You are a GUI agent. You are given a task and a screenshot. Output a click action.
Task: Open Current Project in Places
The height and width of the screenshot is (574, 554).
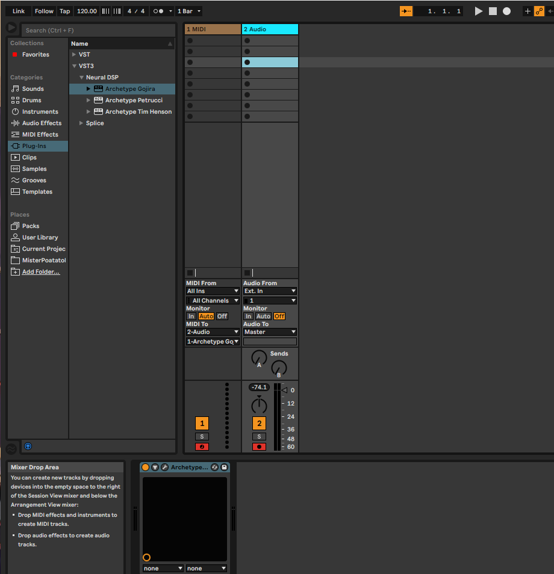[x=43, y=249]
